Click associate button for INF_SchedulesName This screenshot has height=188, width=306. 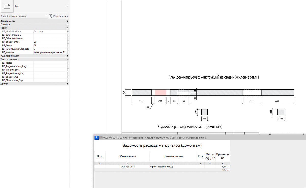coord(68,38)
